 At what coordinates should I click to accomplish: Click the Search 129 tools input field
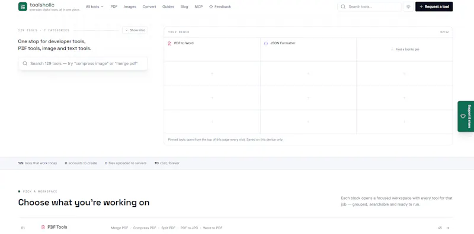[x=83, y=64]
